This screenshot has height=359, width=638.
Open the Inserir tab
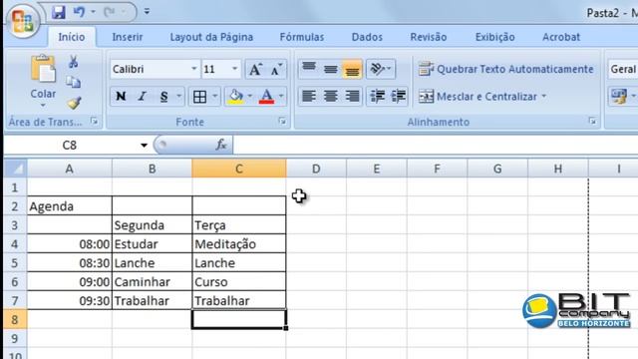tap(128, 37)
